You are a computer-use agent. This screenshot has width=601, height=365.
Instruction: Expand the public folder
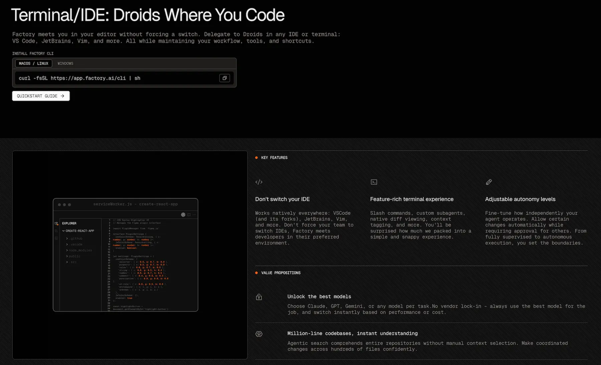click(73, 256)
